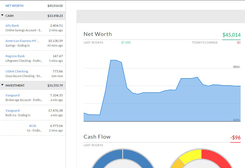245x168 pixels.
Task: Click the $45,014 net worth total
Action: (231, 35)
